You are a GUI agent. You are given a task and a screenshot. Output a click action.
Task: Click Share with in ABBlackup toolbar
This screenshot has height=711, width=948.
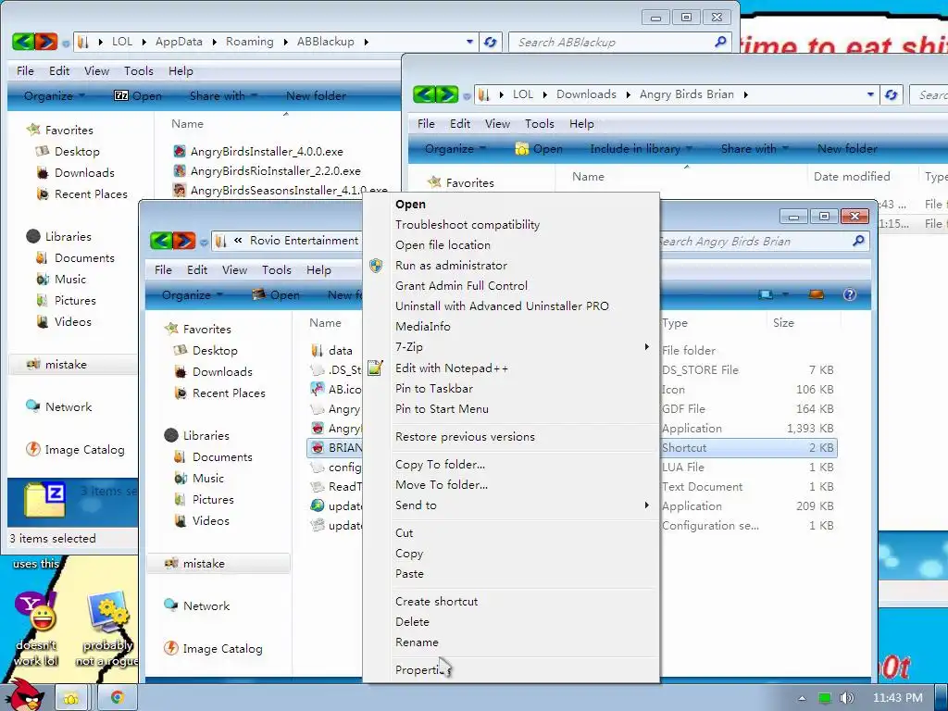[x=223, y=96]
